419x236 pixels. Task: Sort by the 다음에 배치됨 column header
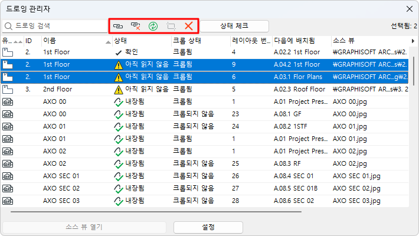[x=302, y=41]
